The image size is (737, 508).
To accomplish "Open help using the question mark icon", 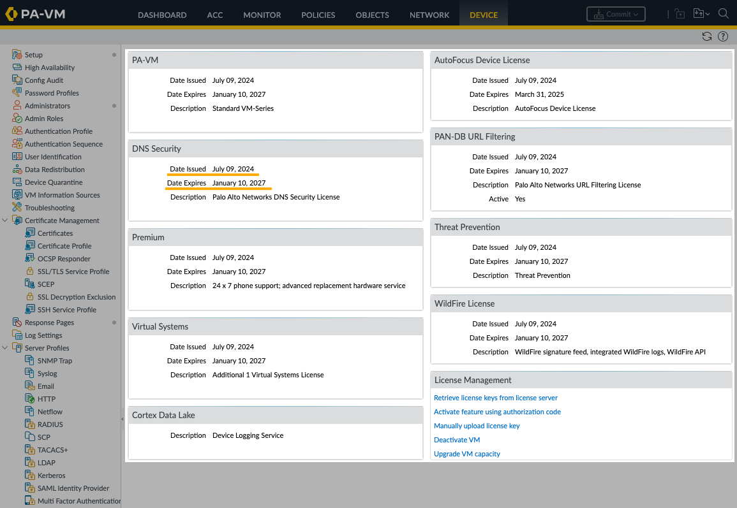I will [x=723, y=36].
